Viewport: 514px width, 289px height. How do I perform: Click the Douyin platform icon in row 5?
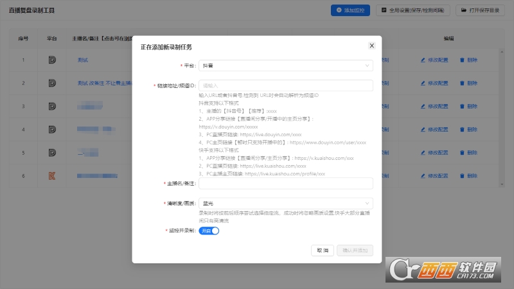coord(52,153)
